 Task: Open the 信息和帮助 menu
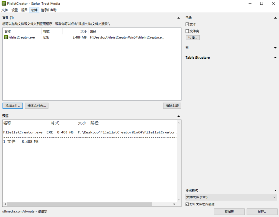pyautogui.click(x=48, y=10)
